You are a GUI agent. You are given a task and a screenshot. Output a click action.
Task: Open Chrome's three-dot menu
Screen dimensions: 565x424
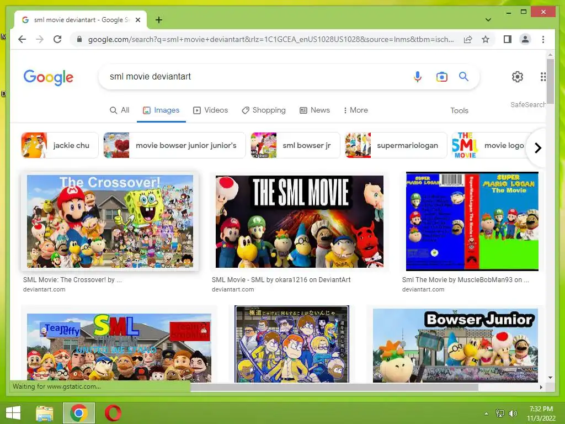[x=543, y=39]
